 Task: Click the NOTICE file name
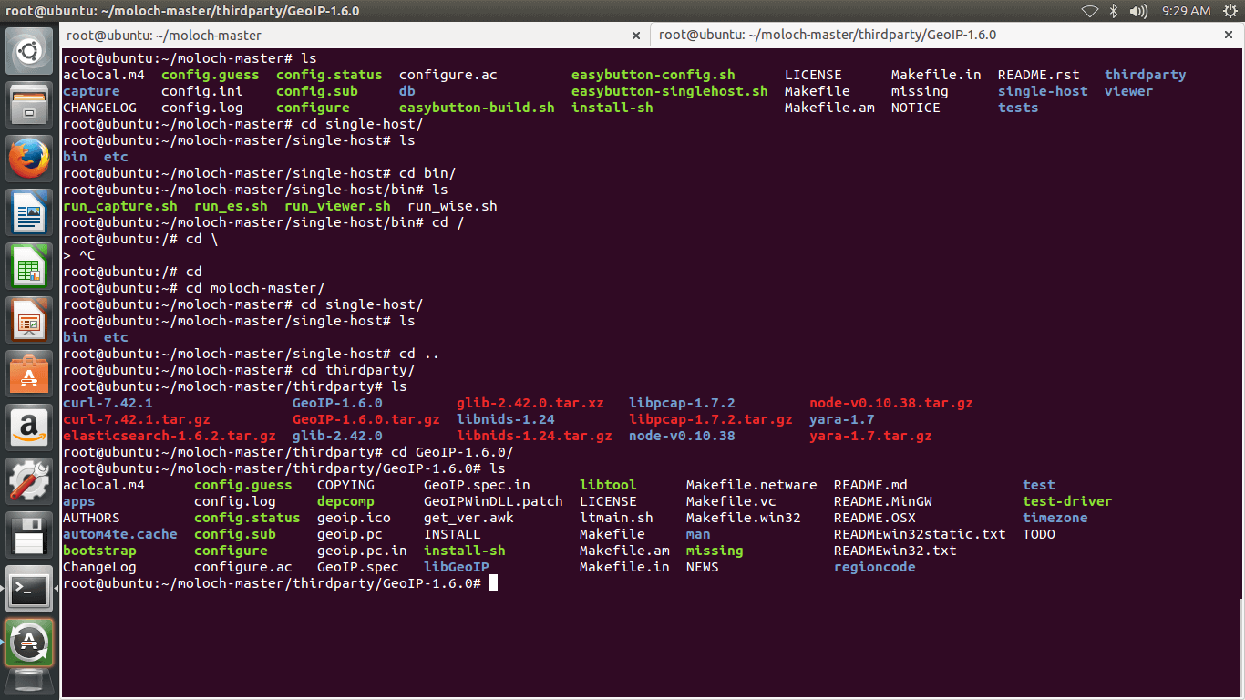coord(916,108)
